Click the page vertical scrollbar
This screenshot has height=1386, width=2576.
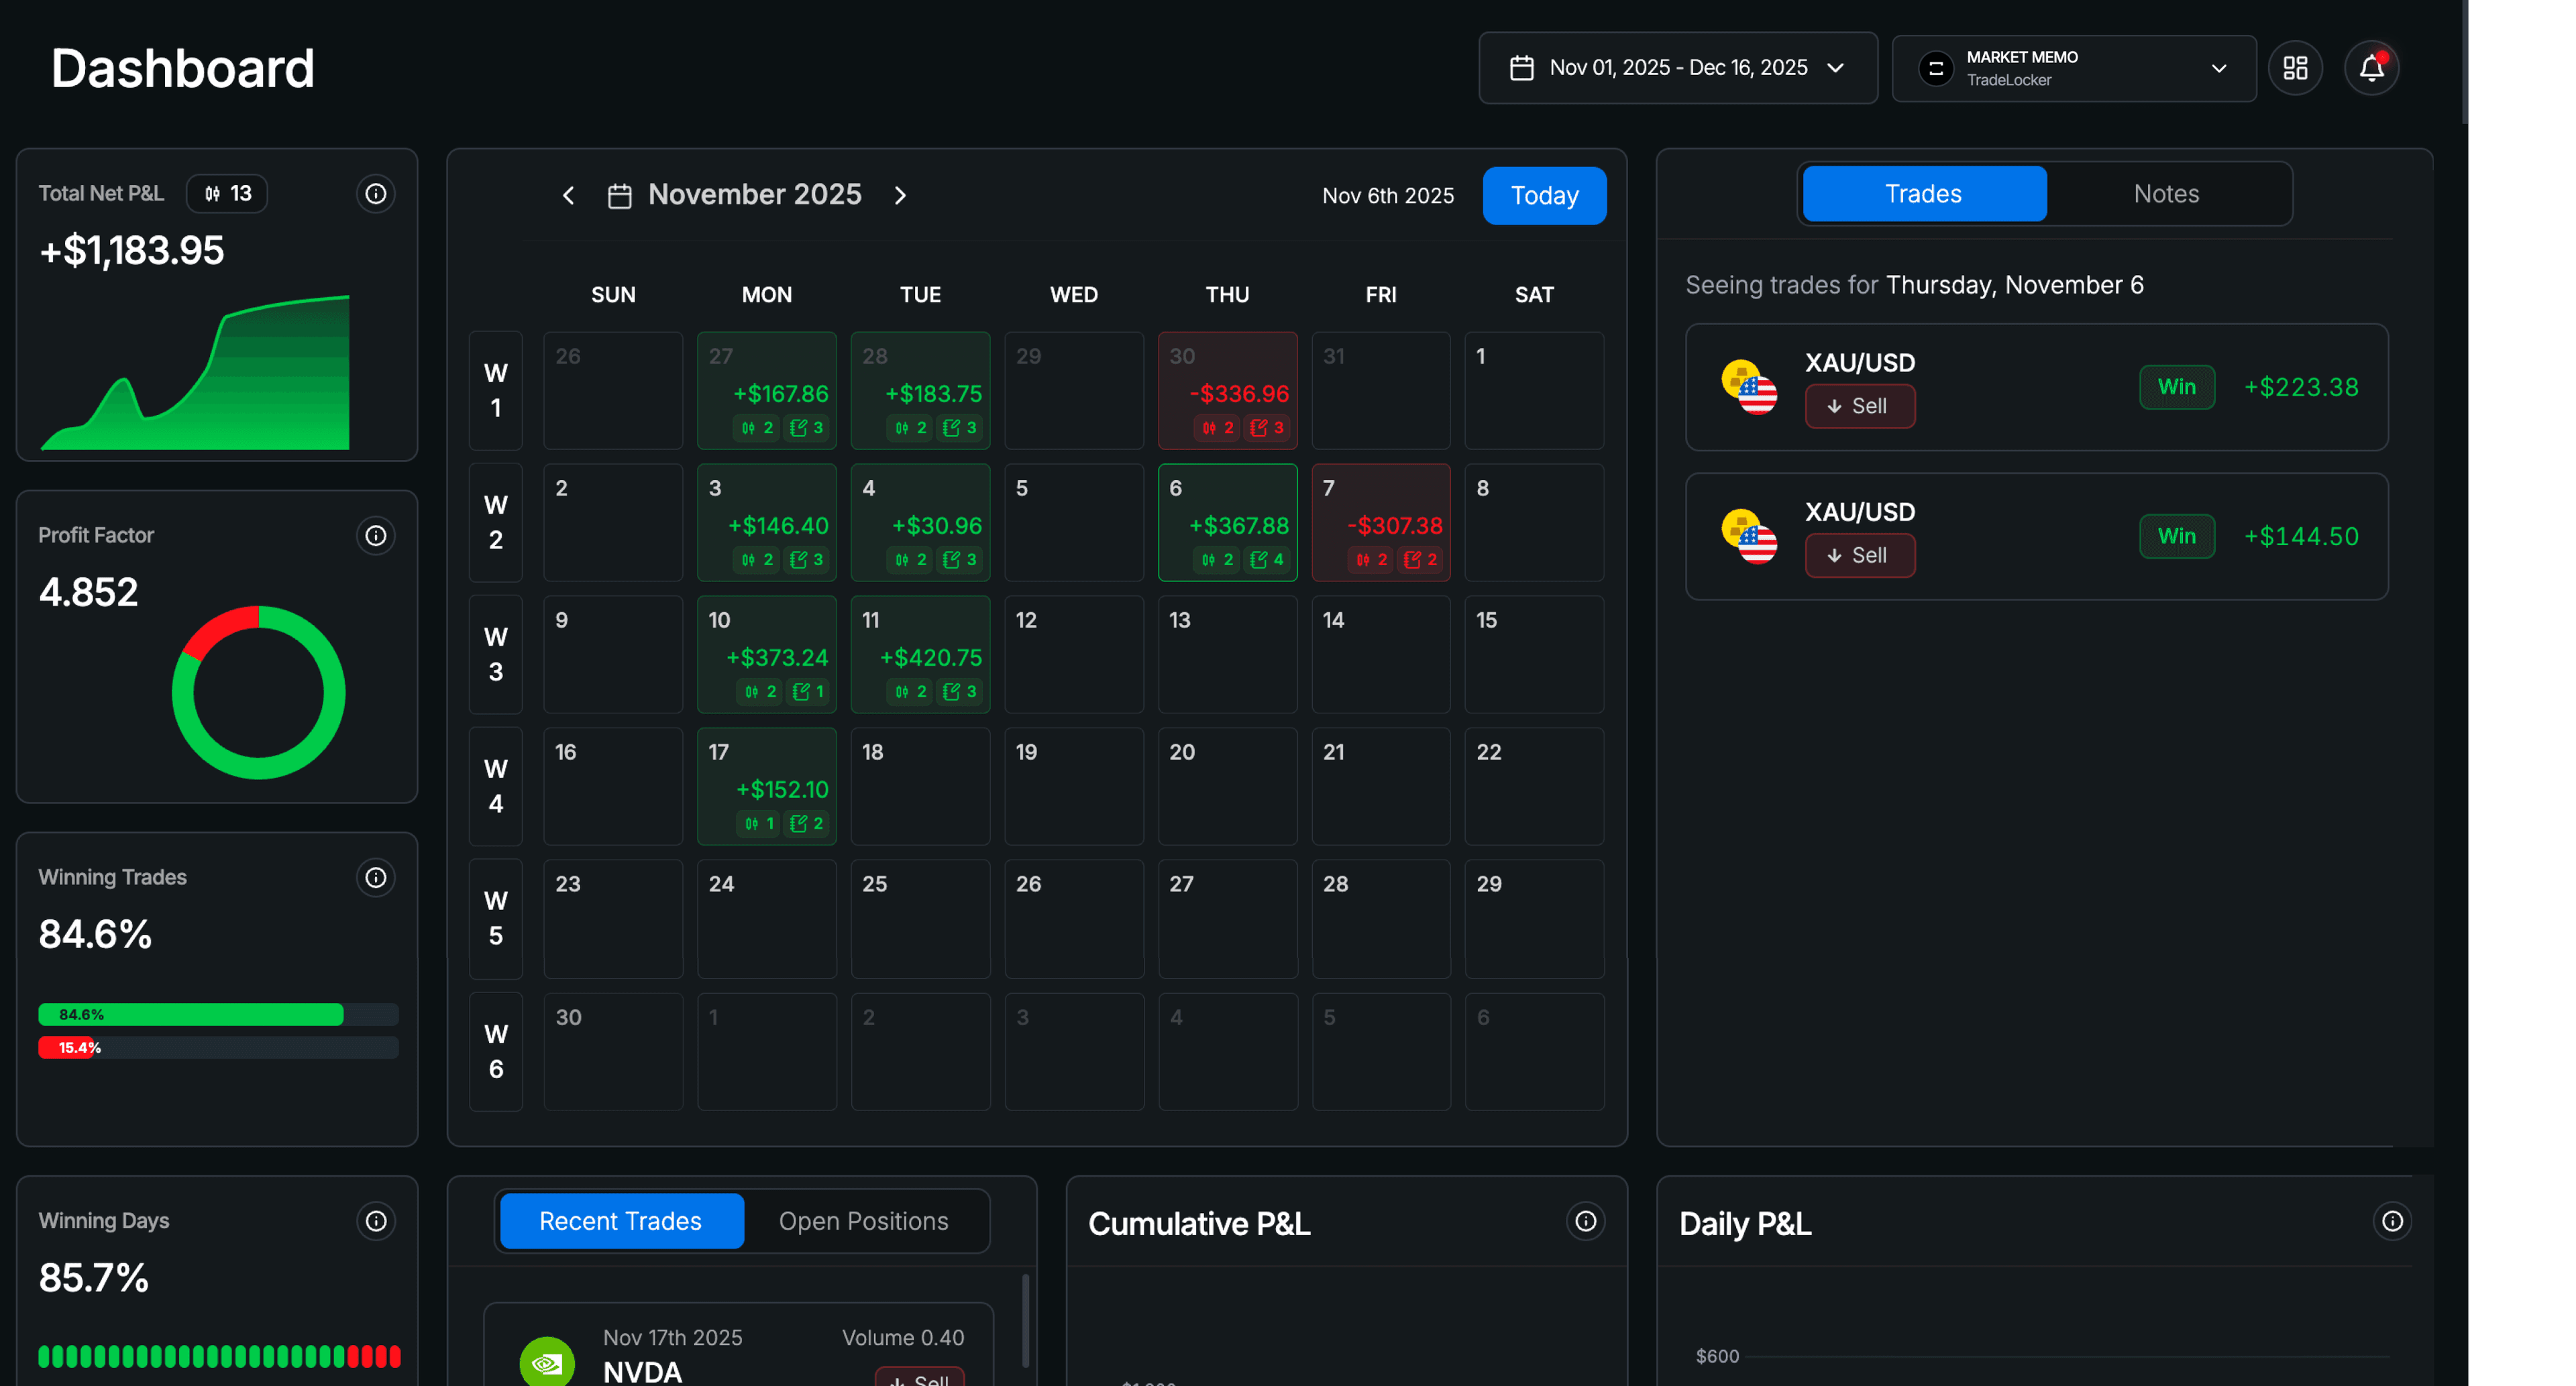pos(2464,62)
